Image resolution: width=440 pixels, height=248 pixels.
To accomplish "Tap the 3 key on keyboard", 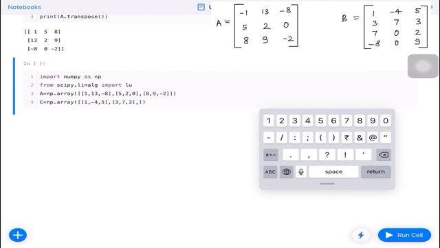I will pyautogui.click(x=295, y=121).
